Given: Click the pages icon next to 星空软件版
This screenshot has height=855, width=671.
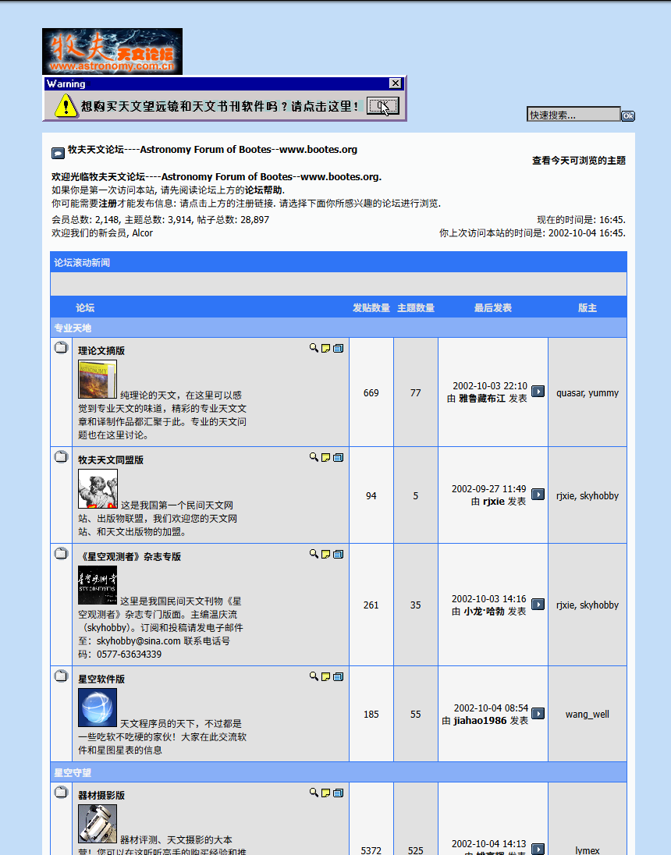Looking at the screenshot, I should (x=338, y=676).
